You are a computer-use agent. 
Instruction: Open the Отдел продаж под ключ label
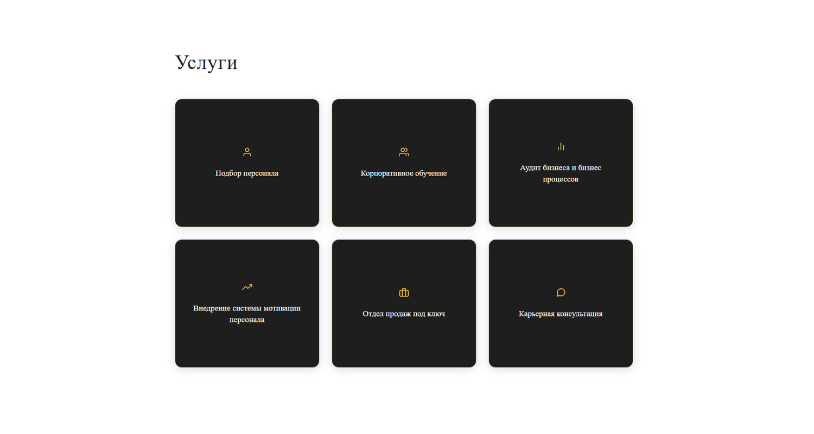pos(404,314)
